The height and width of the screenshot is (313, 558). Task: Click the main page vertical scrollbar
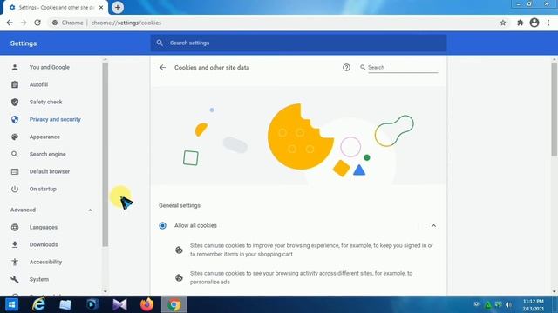point(555,109)
